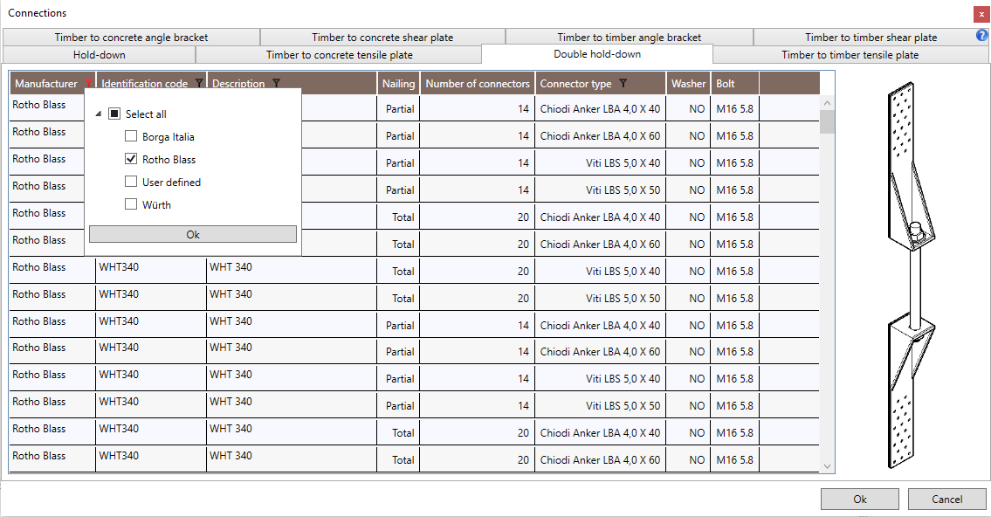Check the User defined filter option
Screen dimensions: 991x517
(x=131, y=182)
